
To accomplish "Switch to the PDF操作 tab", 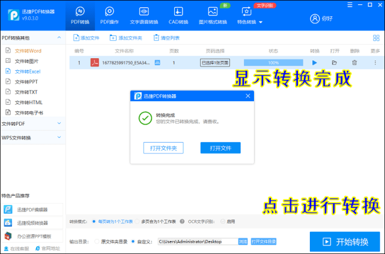I will 109,16.
